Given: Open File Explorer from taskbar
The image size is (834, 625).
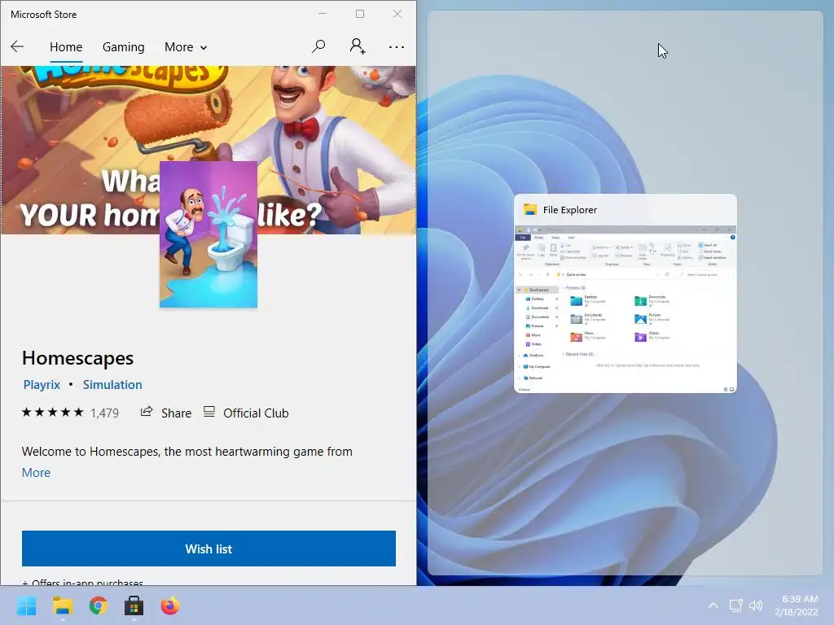Looking at the screenshot, I should coord(62,605).
